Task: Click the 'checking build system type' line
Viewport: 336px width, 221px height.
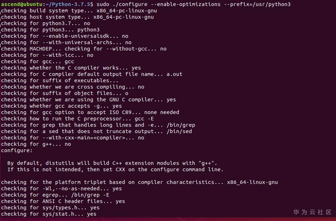Action: click(x=79, y=11)
